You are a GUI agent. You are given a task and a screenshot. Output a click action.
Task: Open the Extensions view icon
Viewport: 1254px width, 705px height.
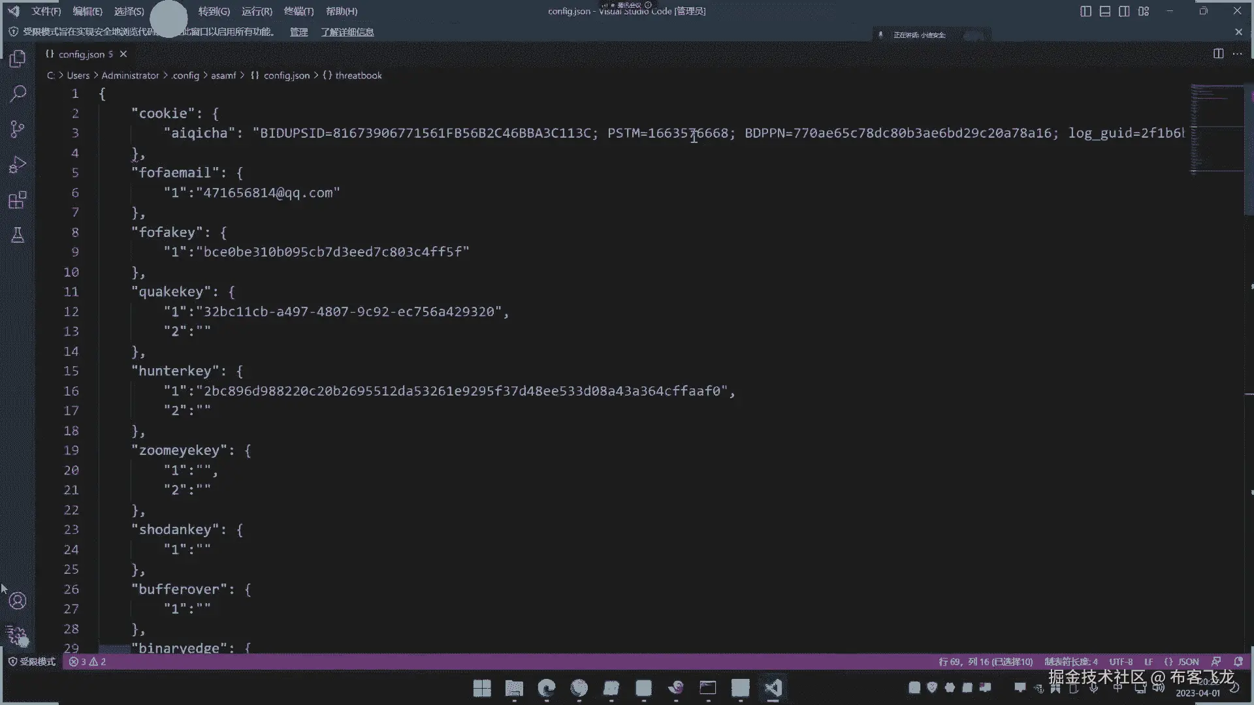[18, 200]
